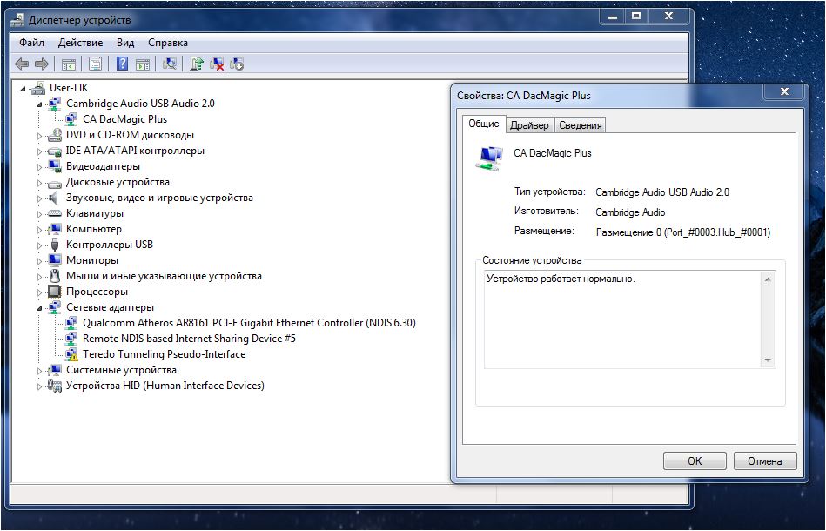Click the Forward arrow in toolbar

pos(41,64)
